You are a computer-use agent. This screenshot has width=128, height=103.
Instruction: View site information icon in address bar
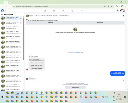coord(14,6)
